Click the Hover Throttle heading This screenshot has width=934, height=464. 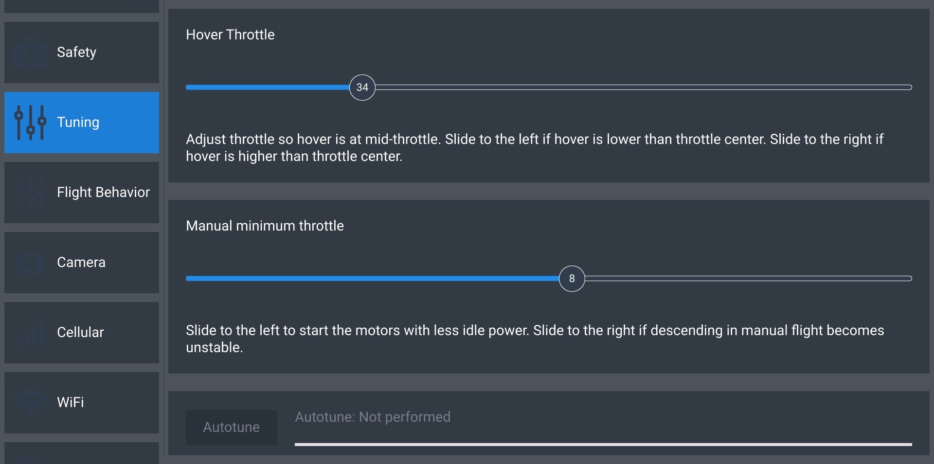point(230,35)
